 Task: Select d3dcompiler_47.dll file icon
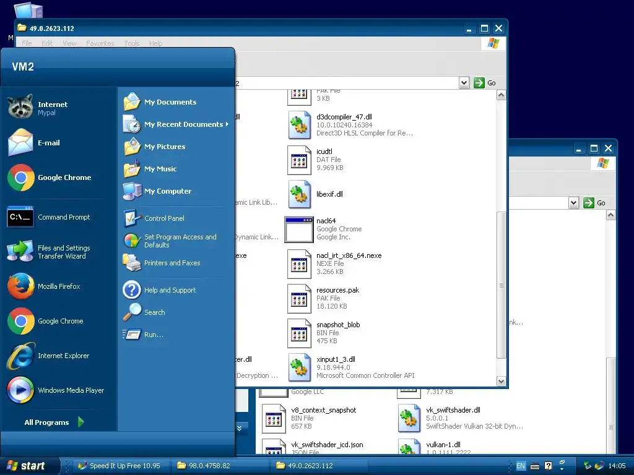tap(299, 125)
